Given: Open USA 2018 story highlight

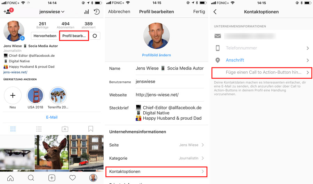Looking at the screenshot, I should click(x=35, y=95).
